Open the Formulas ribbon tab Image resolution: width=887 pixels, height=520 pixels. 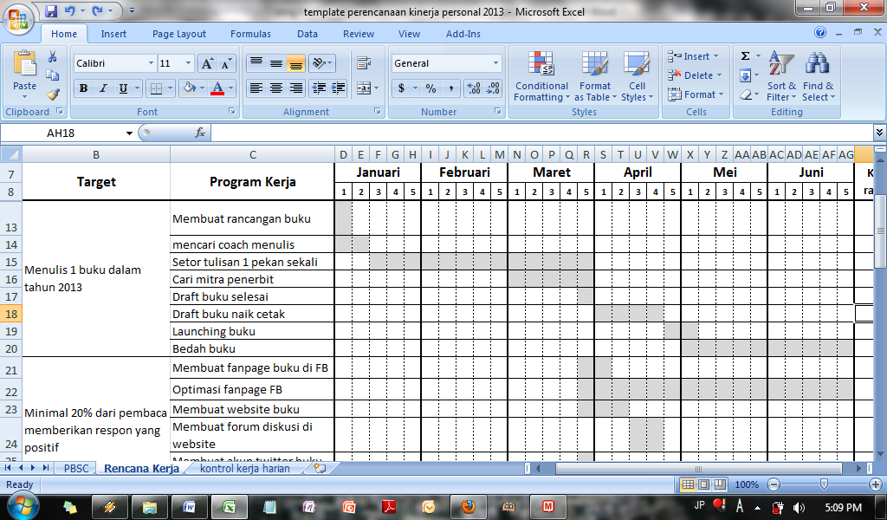(x=250, y=34)
